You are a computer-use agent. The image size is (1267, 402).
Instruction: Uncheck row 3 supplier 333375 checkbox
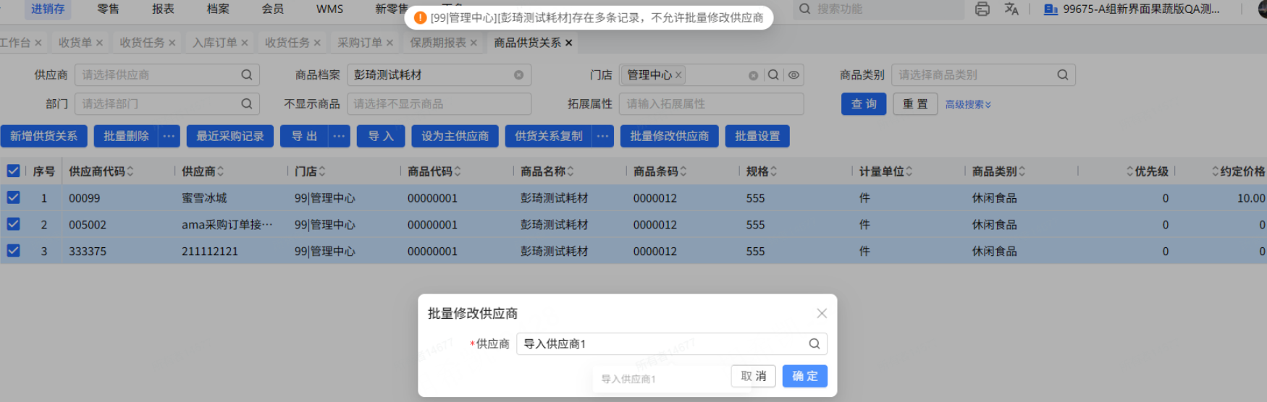click(x=13, y=251)
